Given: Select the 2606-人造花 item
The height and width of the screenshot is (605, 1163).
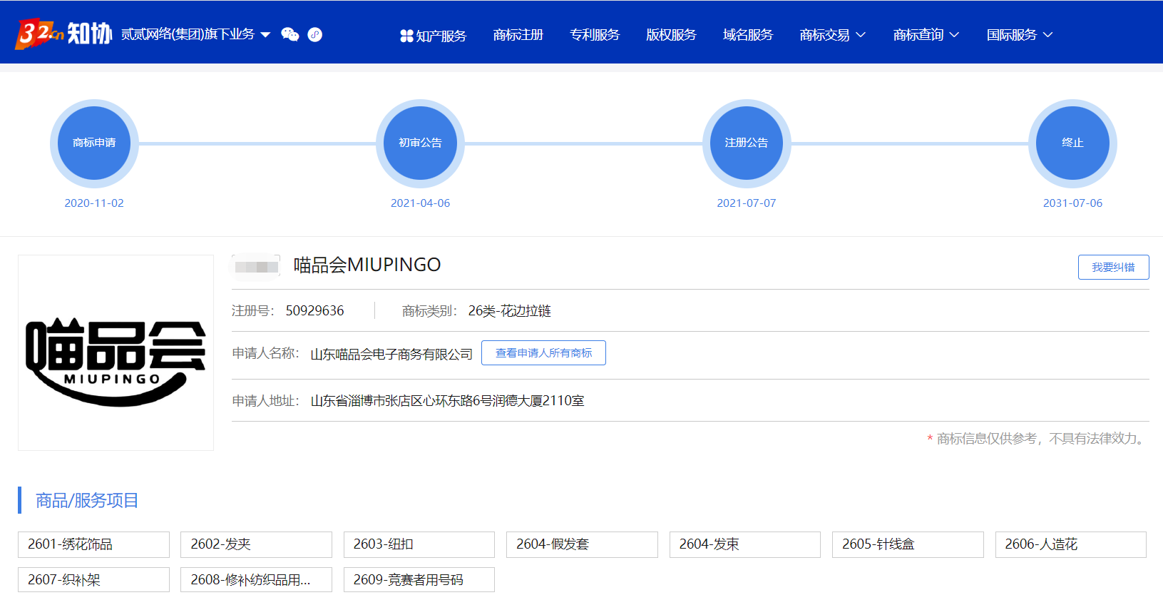Looking at the screenshot, I should [1071, 544].
